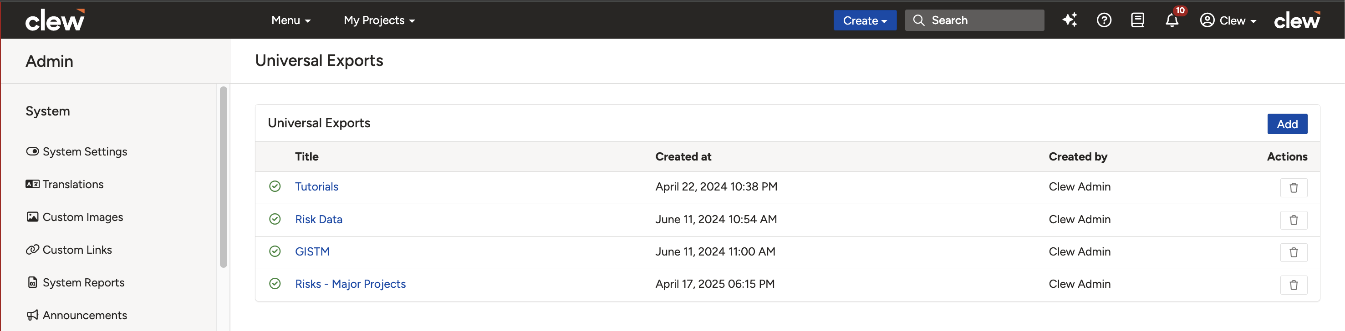Click the System Reports file icon
This screenshot has width=1345, height=331.
32,282
